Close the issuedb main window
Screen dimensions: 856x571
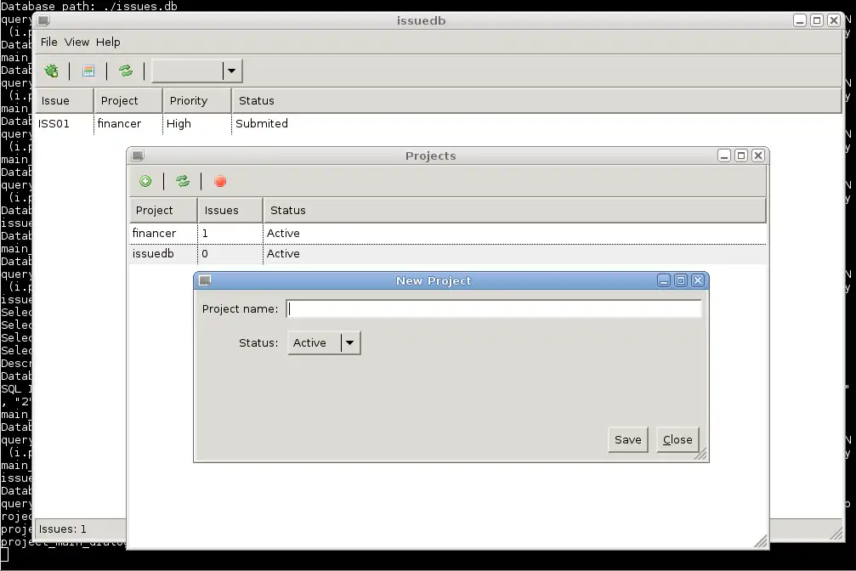click(x=834, y=20)
